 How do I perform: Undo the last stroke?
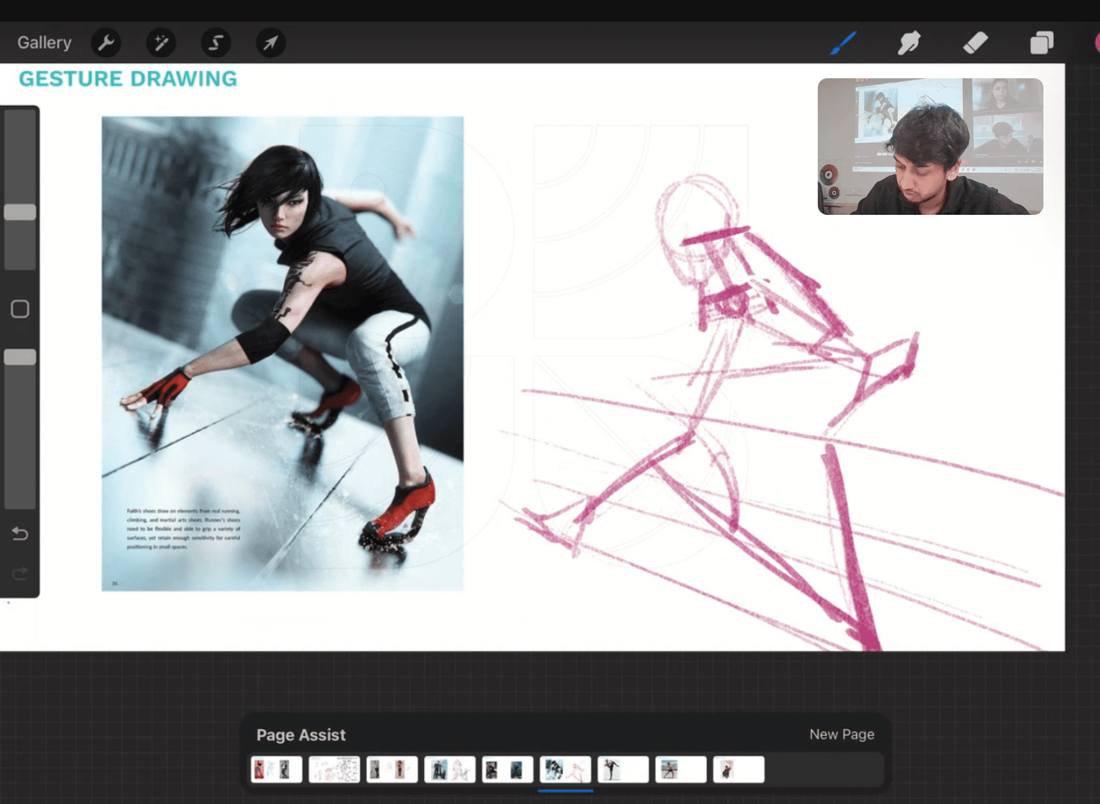20,533
